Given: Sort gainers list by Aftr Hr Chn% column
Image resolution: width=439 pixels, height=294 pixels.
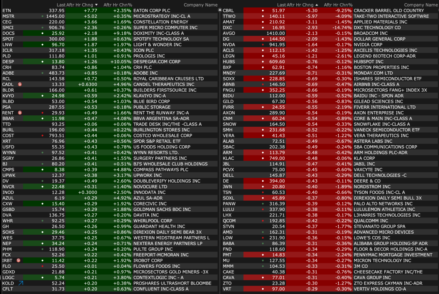Looking at the screenshot, I should [x=117, y=5].
